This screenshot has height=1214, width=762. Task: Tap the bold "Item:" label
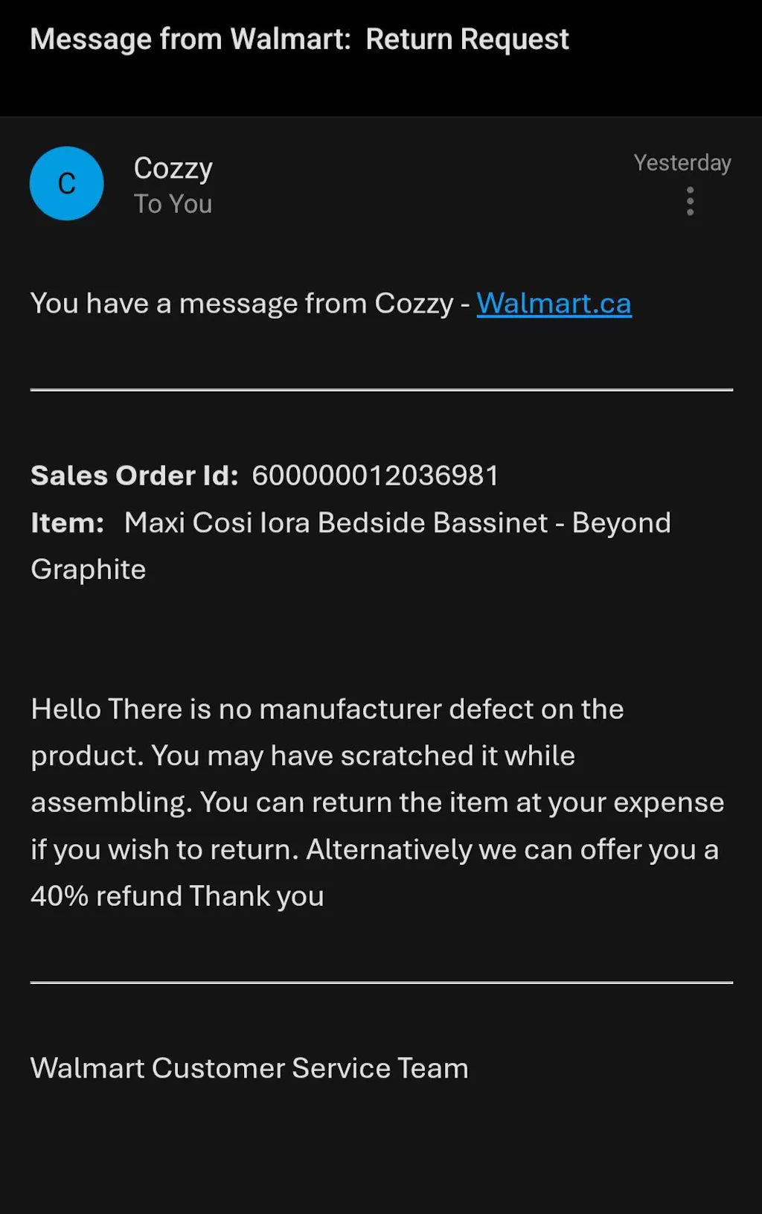67,523
